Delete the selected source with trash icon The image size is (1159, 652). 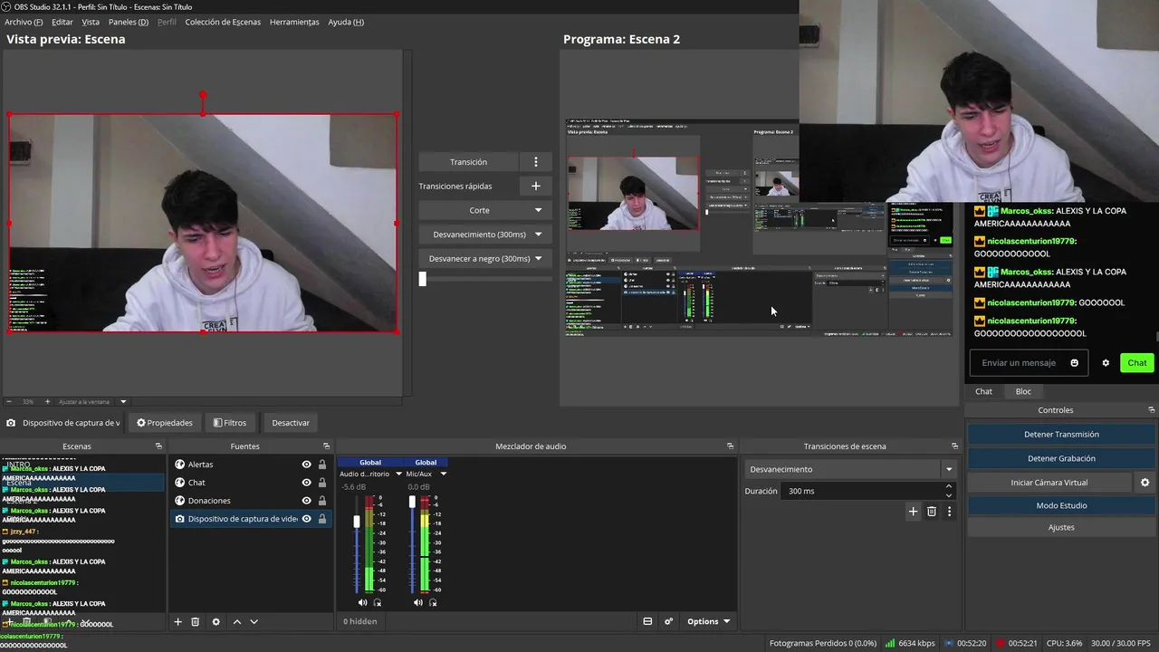pos(195,622)
